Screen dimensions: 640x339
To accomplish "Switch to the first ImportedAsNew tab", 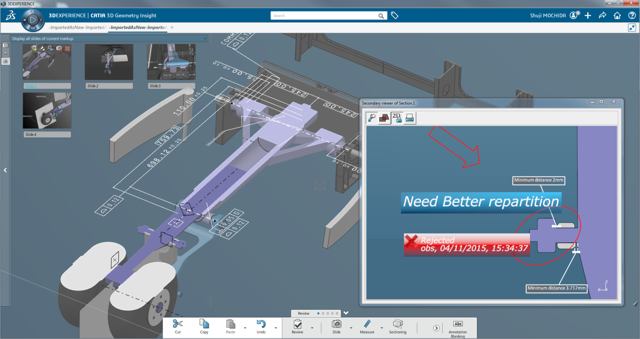I will (x=78, y=28).
